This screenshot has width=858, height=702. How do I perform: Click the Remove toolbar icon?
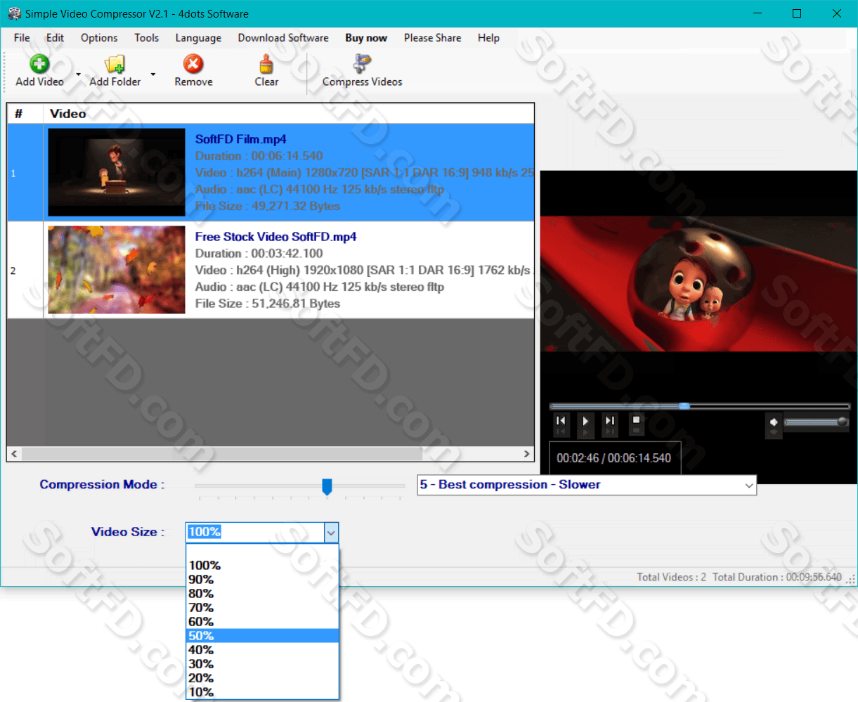193,64
